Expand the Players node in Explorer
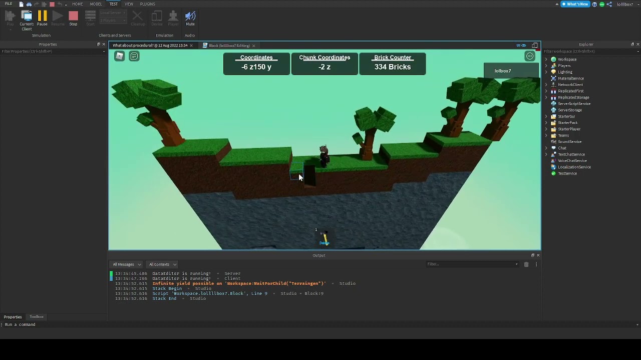The width and height of the screenshot is (641, 360). tap(546, 65)
